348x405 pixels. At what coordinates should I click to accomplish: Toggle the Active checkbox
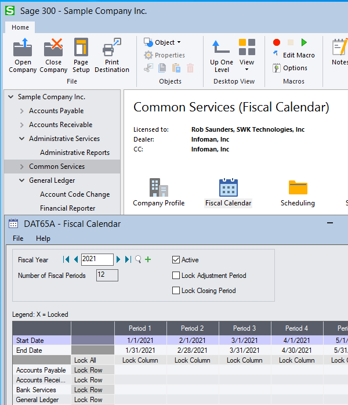click(x=176, y=259)
